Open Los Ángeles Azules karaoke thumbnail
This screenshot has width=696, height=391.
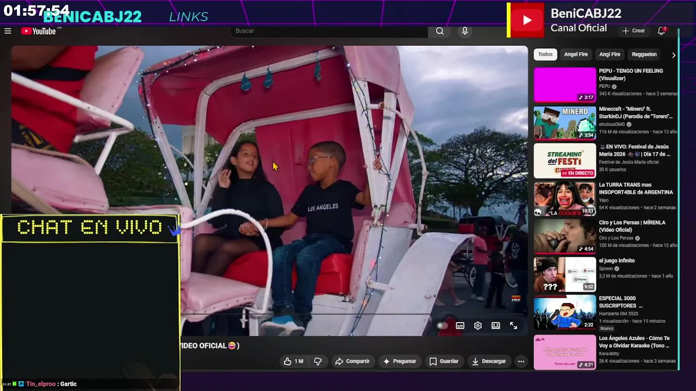point(565,352)
